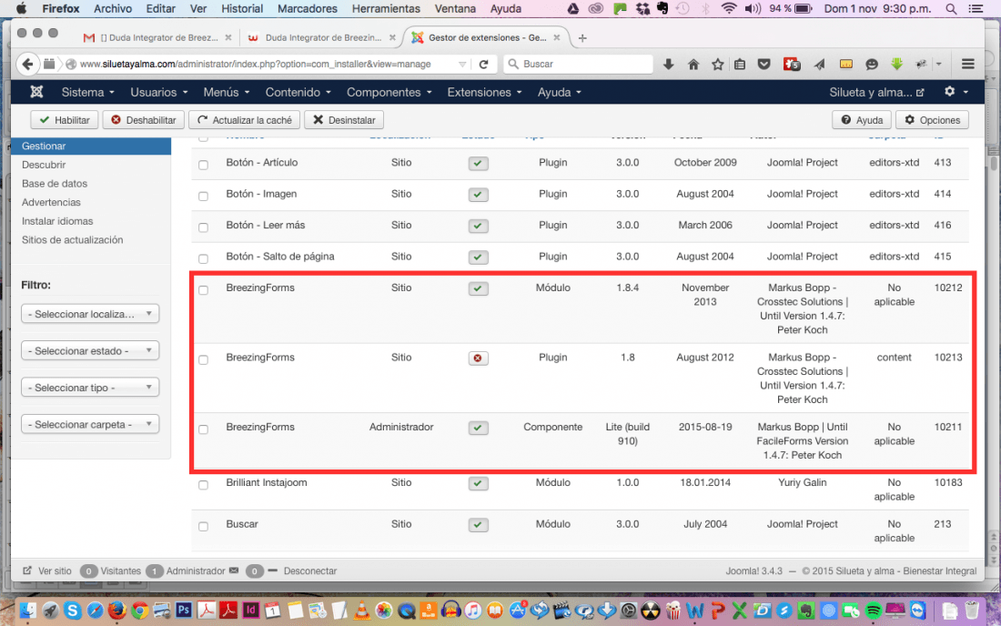The image size is (1001, 626).
Task: Save page to Pocket icon
Action: click(764, 64)
